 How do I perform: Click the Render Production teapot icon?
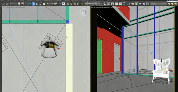point(140,4)
